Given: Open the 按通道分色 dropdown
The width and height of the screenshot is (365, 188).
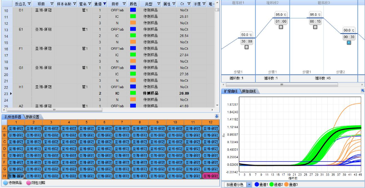Looking at the screenshot, I should (x=249, y=184).
